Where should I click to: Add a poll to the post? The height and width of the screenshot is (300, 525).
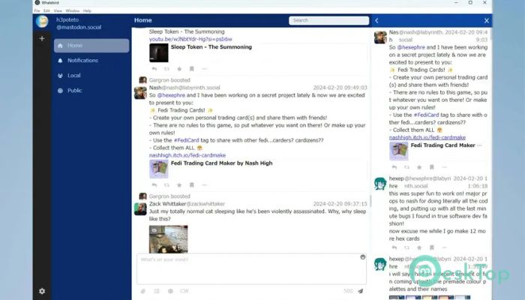(157, 291)
